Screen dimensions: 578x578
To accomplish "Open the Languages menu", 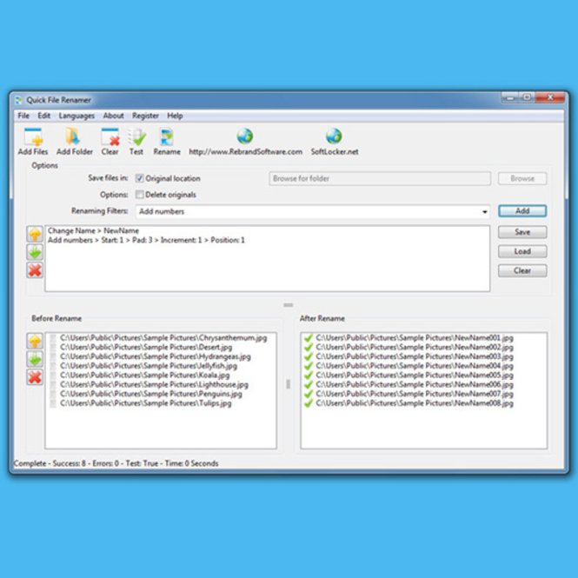I will tap(76, 116).
